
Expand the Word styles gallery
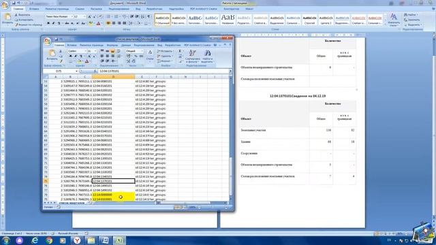tap(386, 24)
